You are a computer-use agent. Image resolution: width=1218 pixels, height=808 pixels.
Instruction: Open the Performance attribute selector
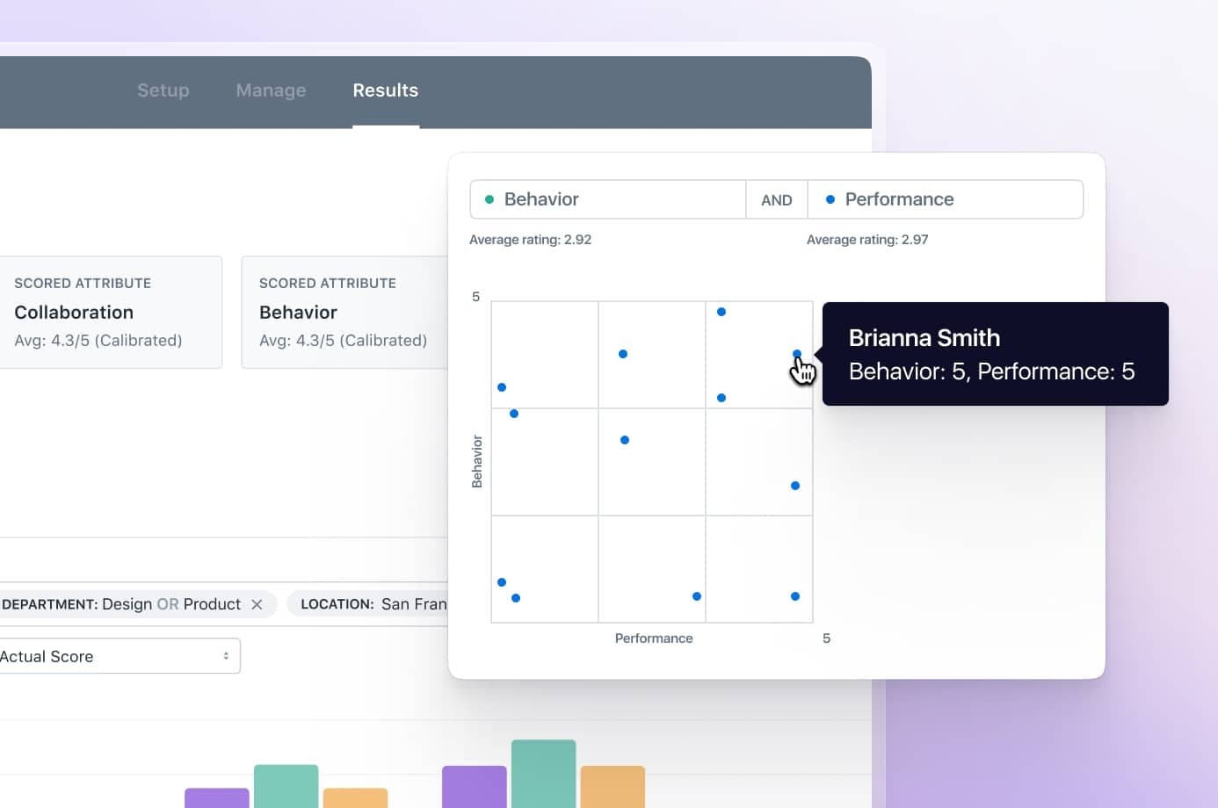coord(945,199)
